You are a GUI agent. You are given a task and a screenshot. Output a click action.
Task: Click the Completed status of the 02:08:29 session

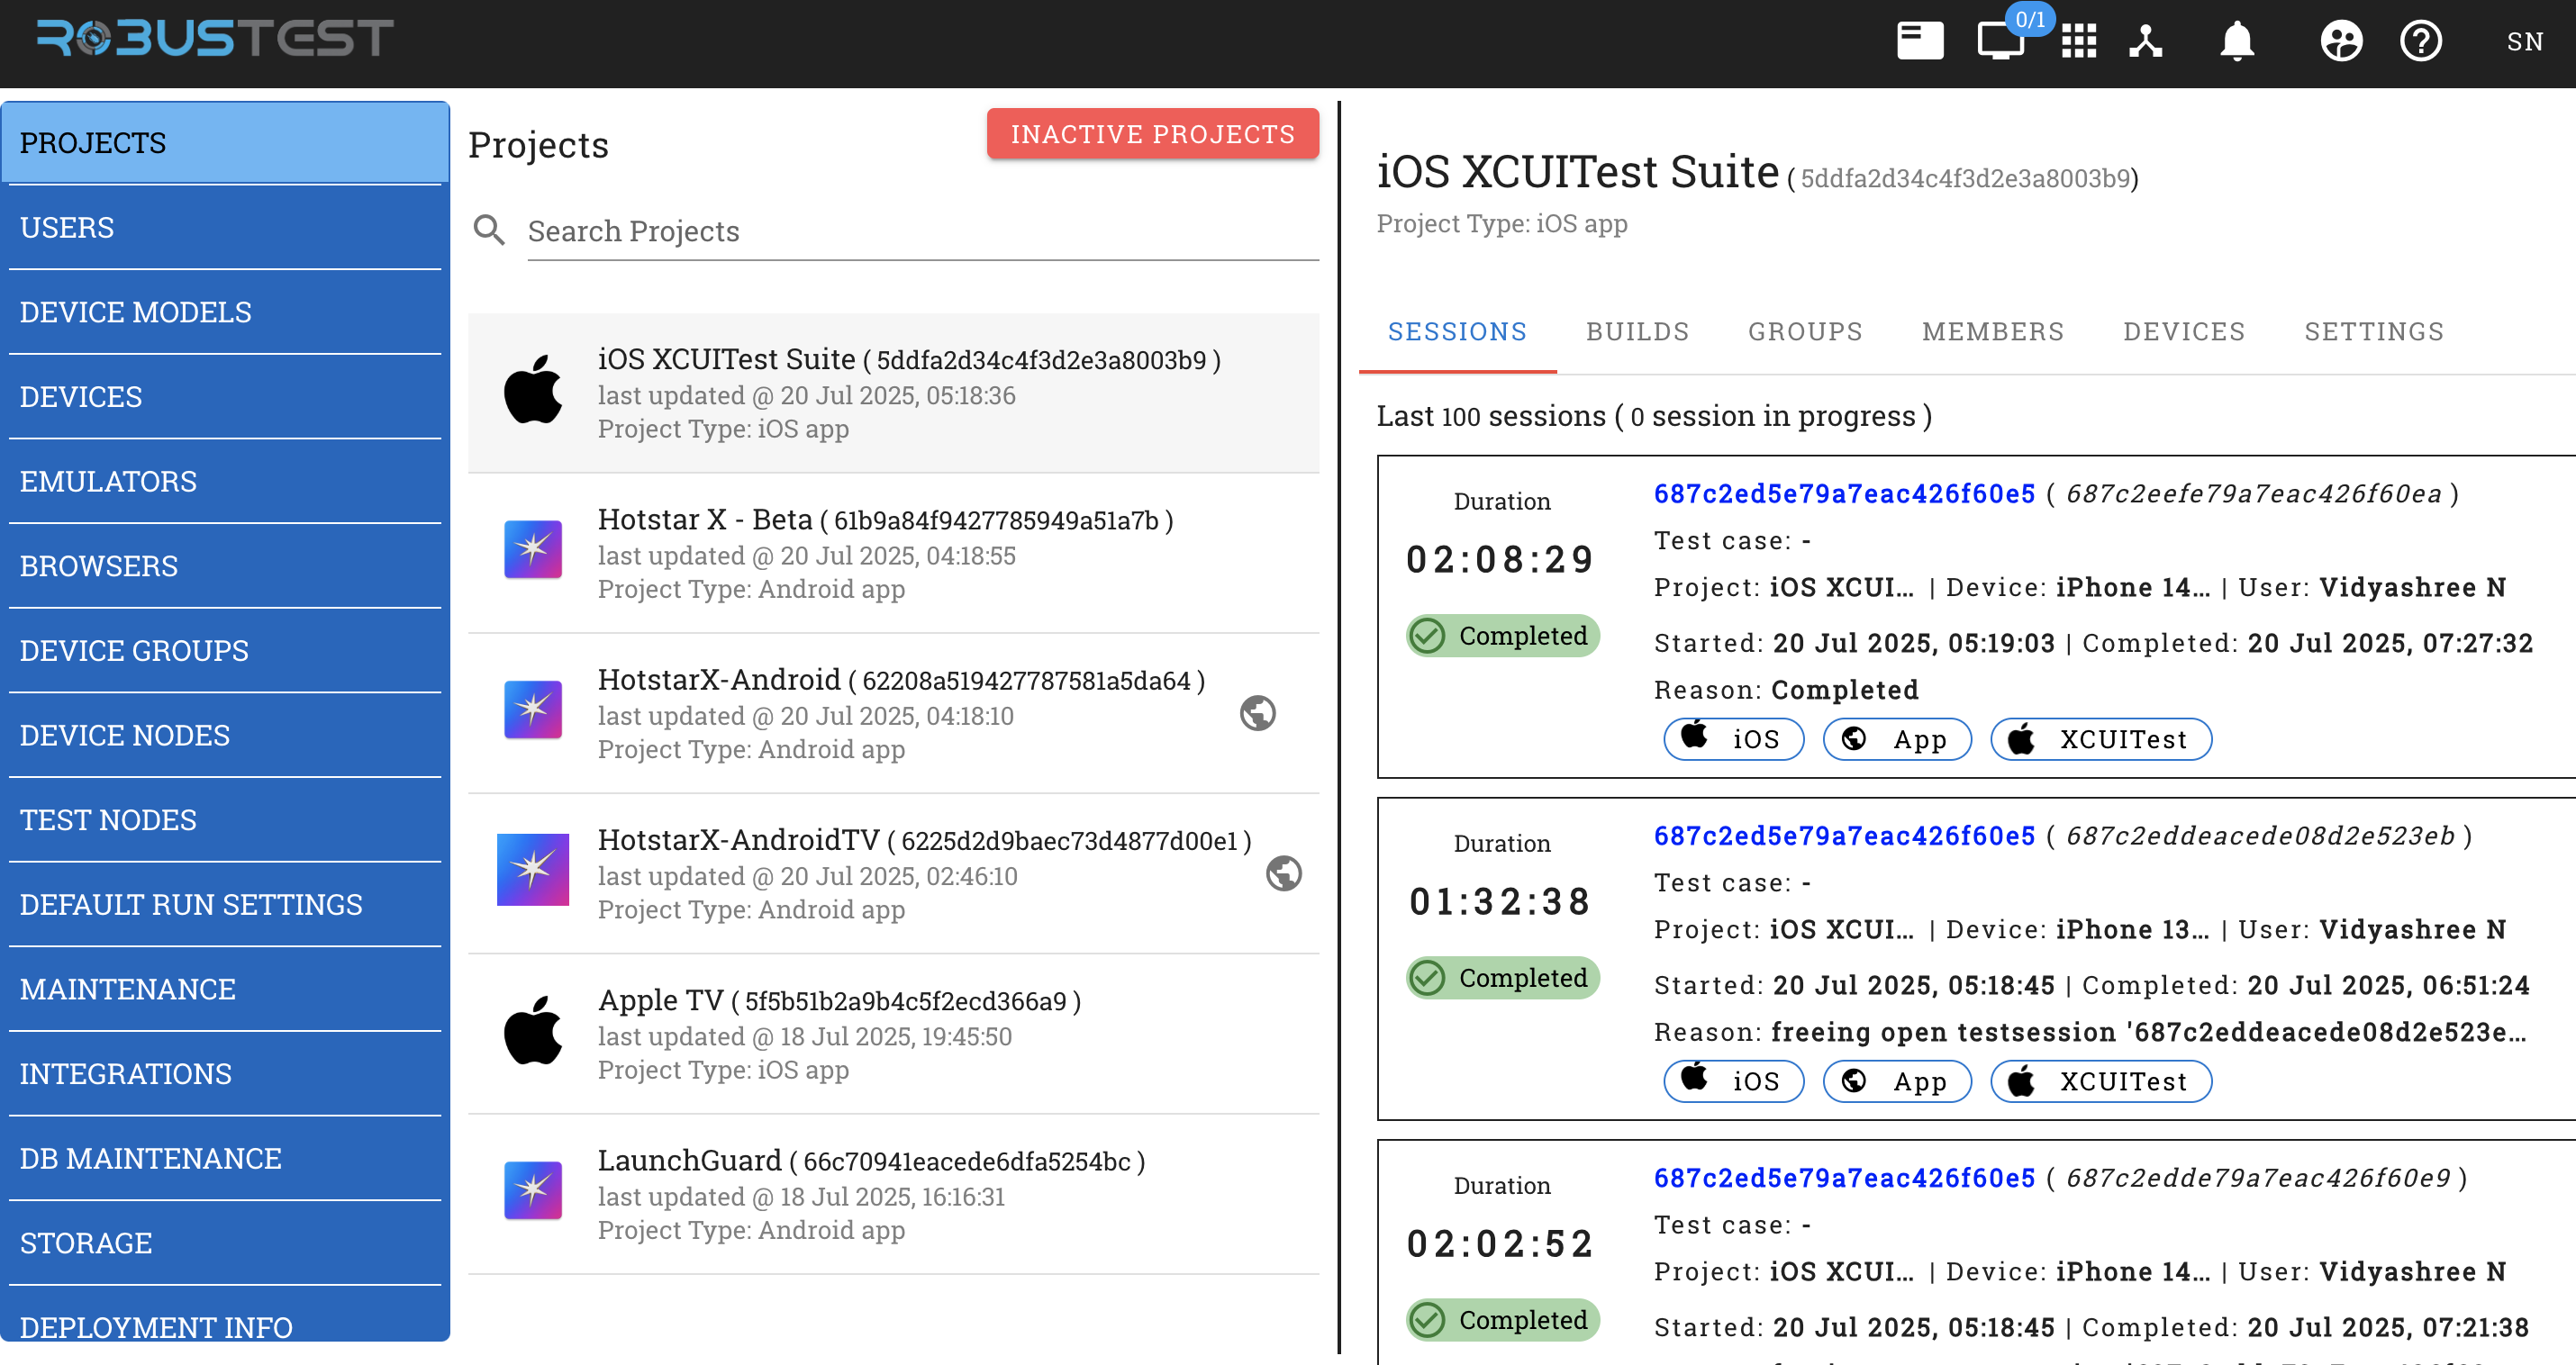click(x=1502, y=636)
